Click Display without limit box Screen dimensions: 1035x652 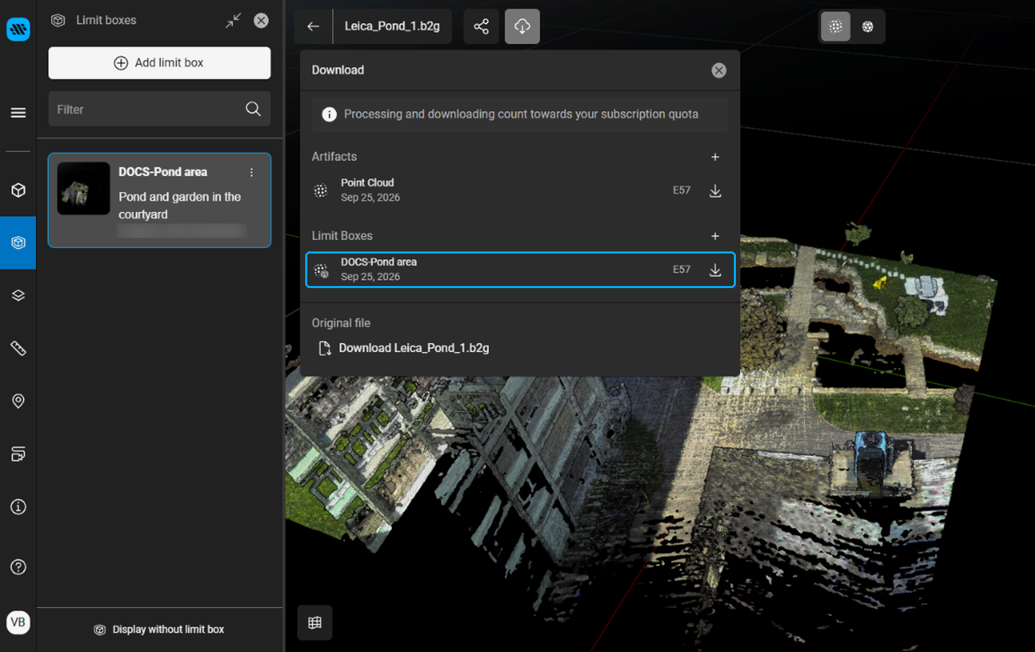pyautogui.click(x=159, y=630)
